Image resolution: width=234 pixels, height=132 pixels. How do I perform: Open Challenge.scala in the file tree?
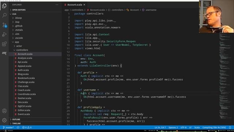click(35, 82)
